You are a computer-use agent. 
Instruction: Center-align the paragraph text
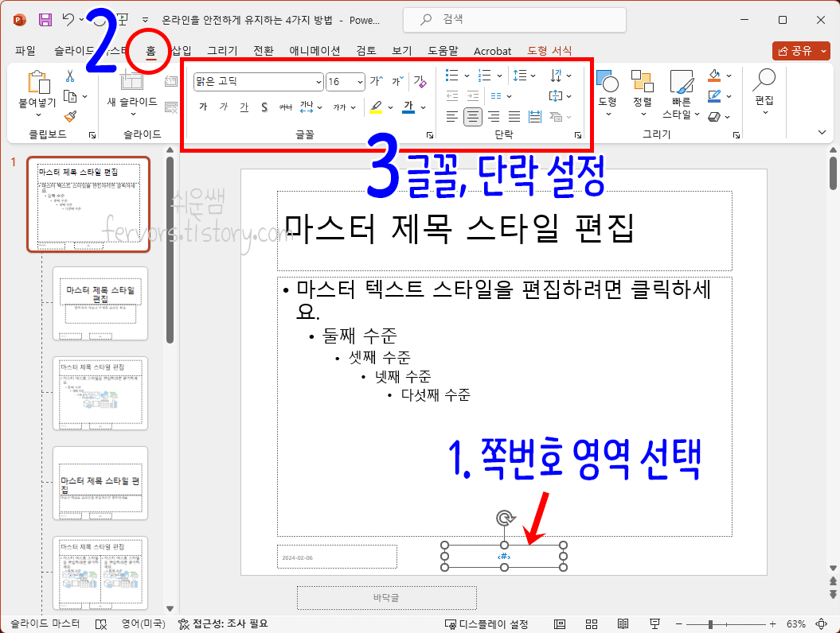click(x=472, y=115)
